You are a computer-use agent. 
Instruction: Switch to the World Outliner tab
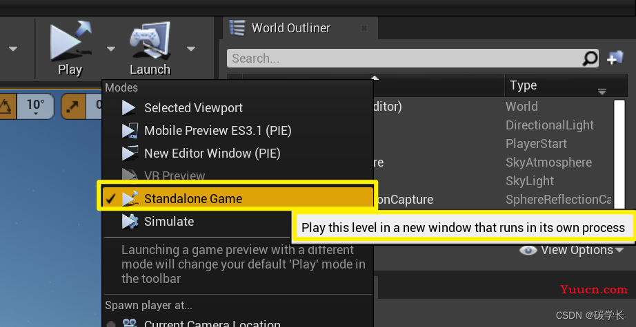pos(290,28)
